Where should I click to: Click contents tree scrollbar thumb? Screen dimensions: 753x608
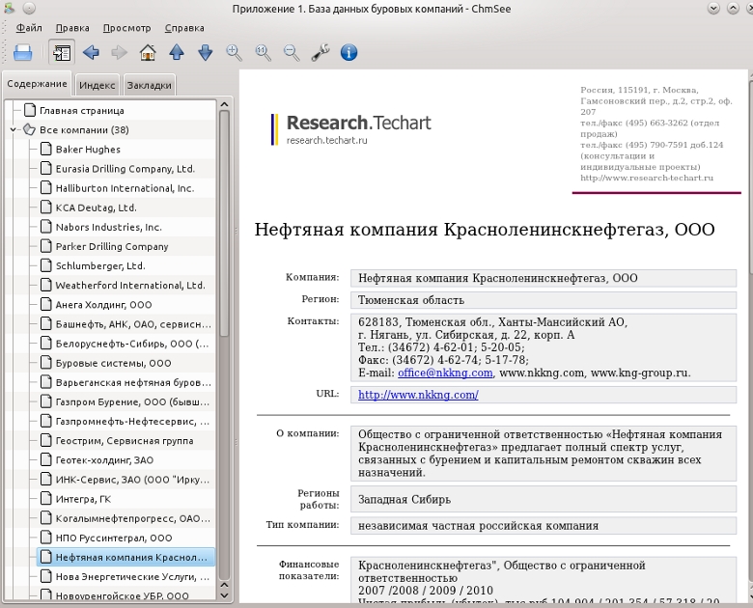tap(224, 223)
